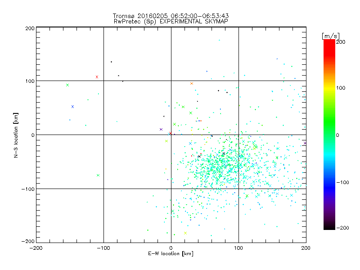This screenshot has width=360, height=270.
Task: Click the N-S axis tick label "-200"
Action: [28, 241]
